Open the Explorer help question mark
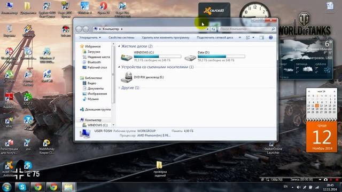Viewport: 342px width, 192px height. click(x=271, y=38)
